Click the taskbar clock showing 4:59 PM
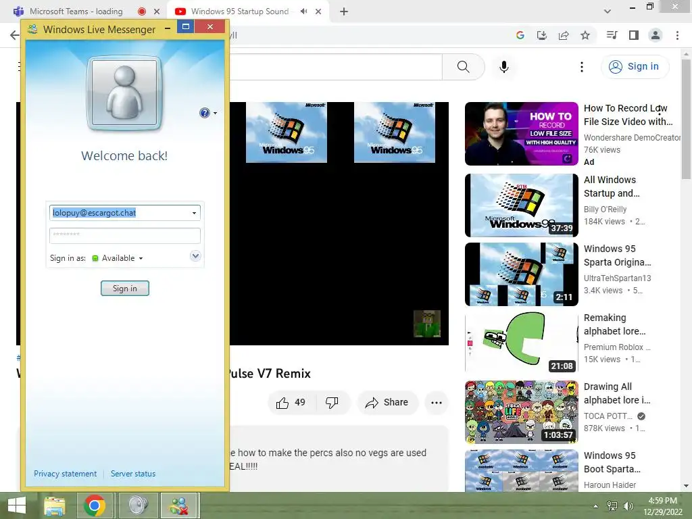 (x=662, y=506)
